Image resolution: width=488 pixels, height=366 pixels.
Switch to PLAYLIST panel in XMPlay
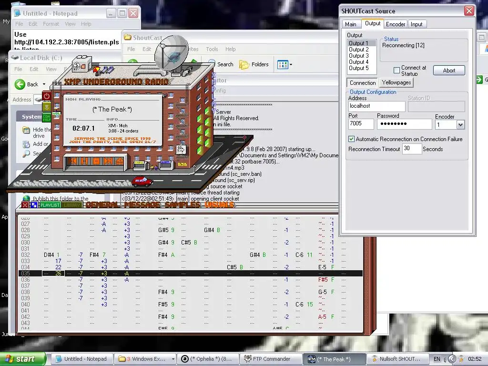50,205
